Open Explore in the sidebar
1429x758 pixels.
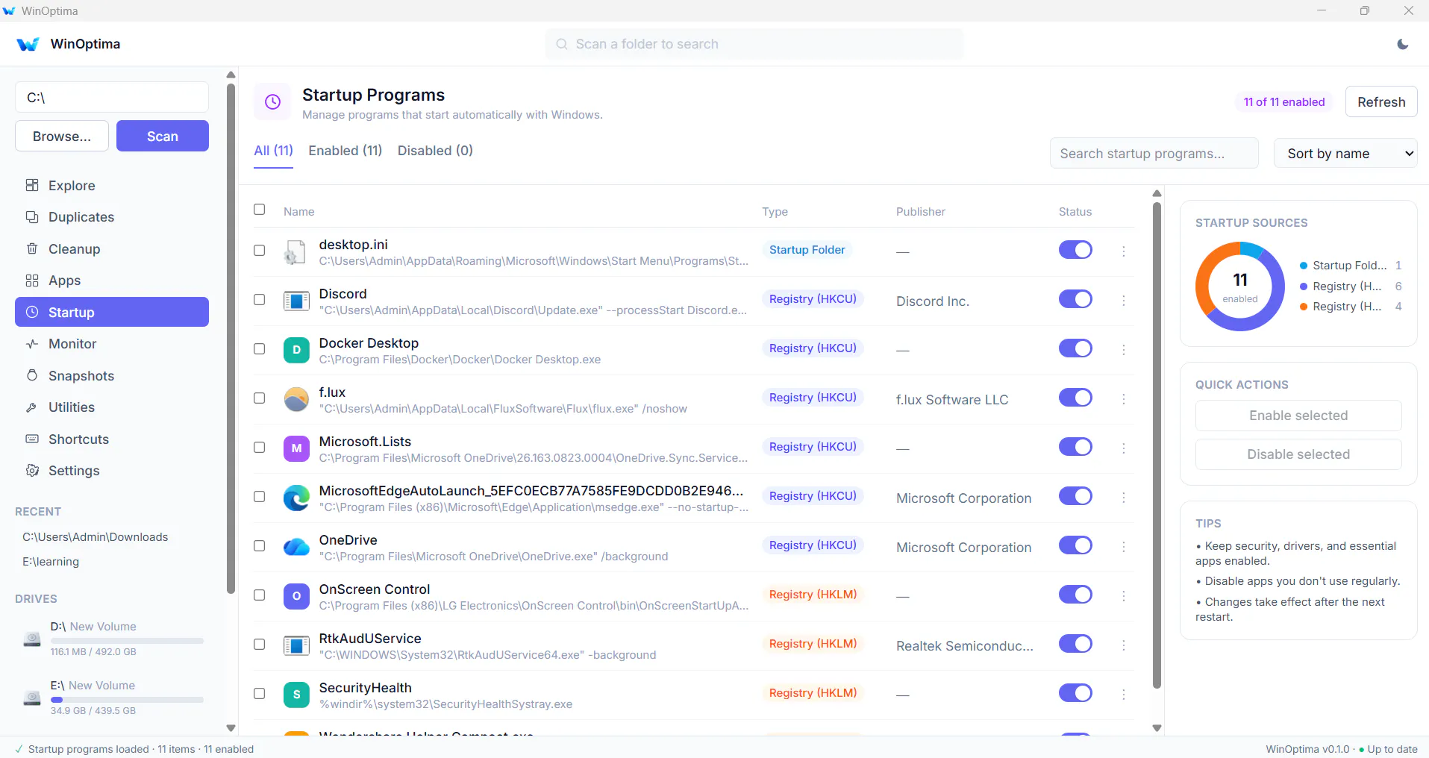(112, 186)
